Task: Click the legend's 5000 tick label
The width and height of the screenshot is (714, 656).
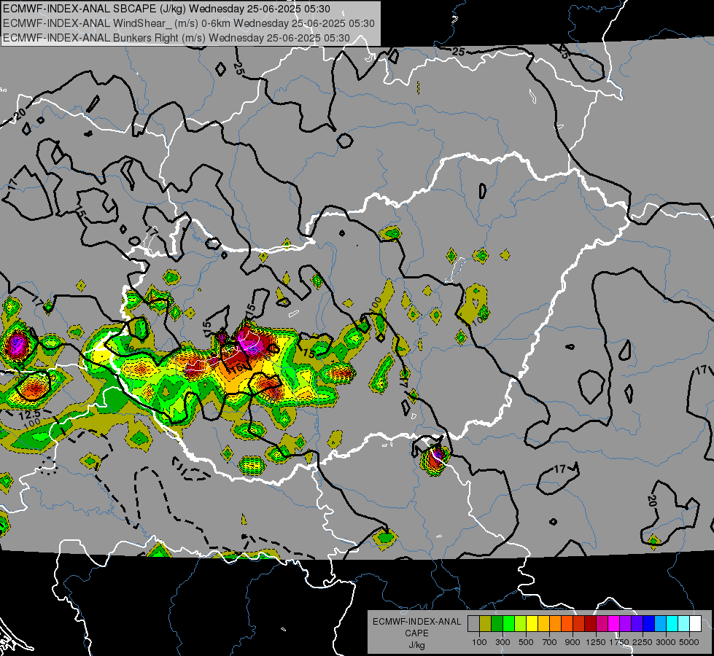Action: pos(688,642)
